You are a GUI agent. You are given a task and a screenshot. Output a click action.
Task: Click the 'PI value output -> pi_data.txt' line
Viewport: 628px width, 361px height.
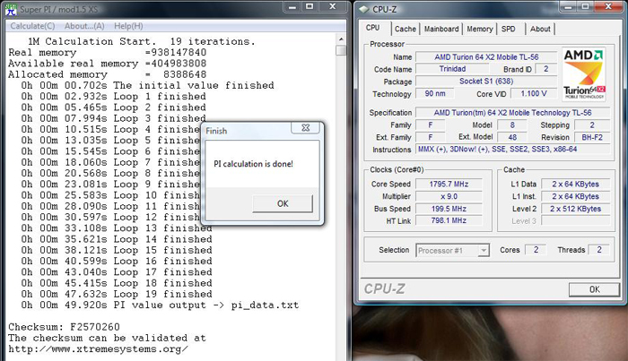161,305
